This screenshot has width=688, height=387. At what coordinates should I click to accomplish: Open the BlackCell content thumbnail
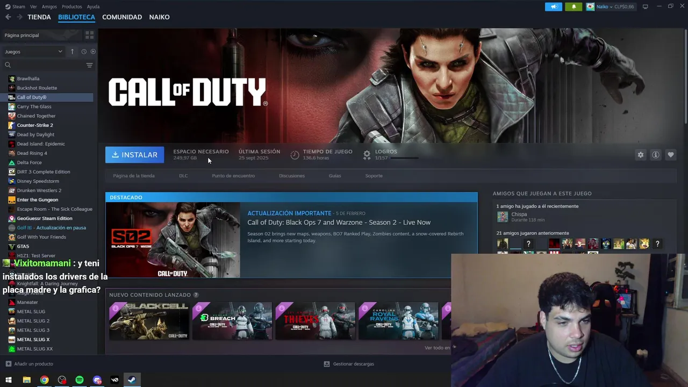pyautogui.click(x=149, y=321)
